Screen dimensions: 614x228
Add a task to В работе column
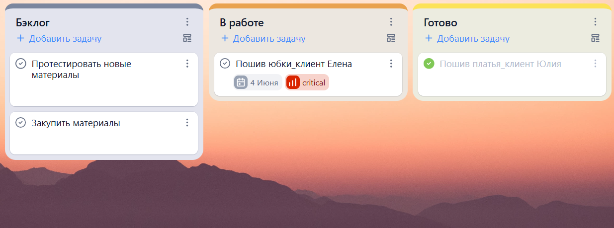click(263, 38)
